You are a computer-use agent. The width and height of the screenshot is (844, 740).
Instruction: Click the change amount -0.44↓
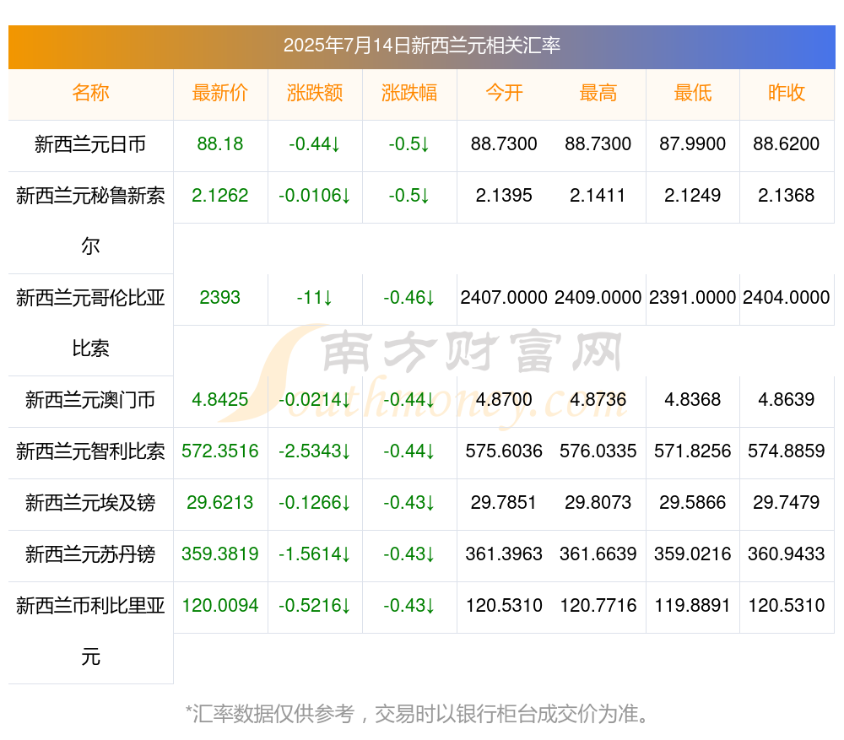tap(315, 144)
